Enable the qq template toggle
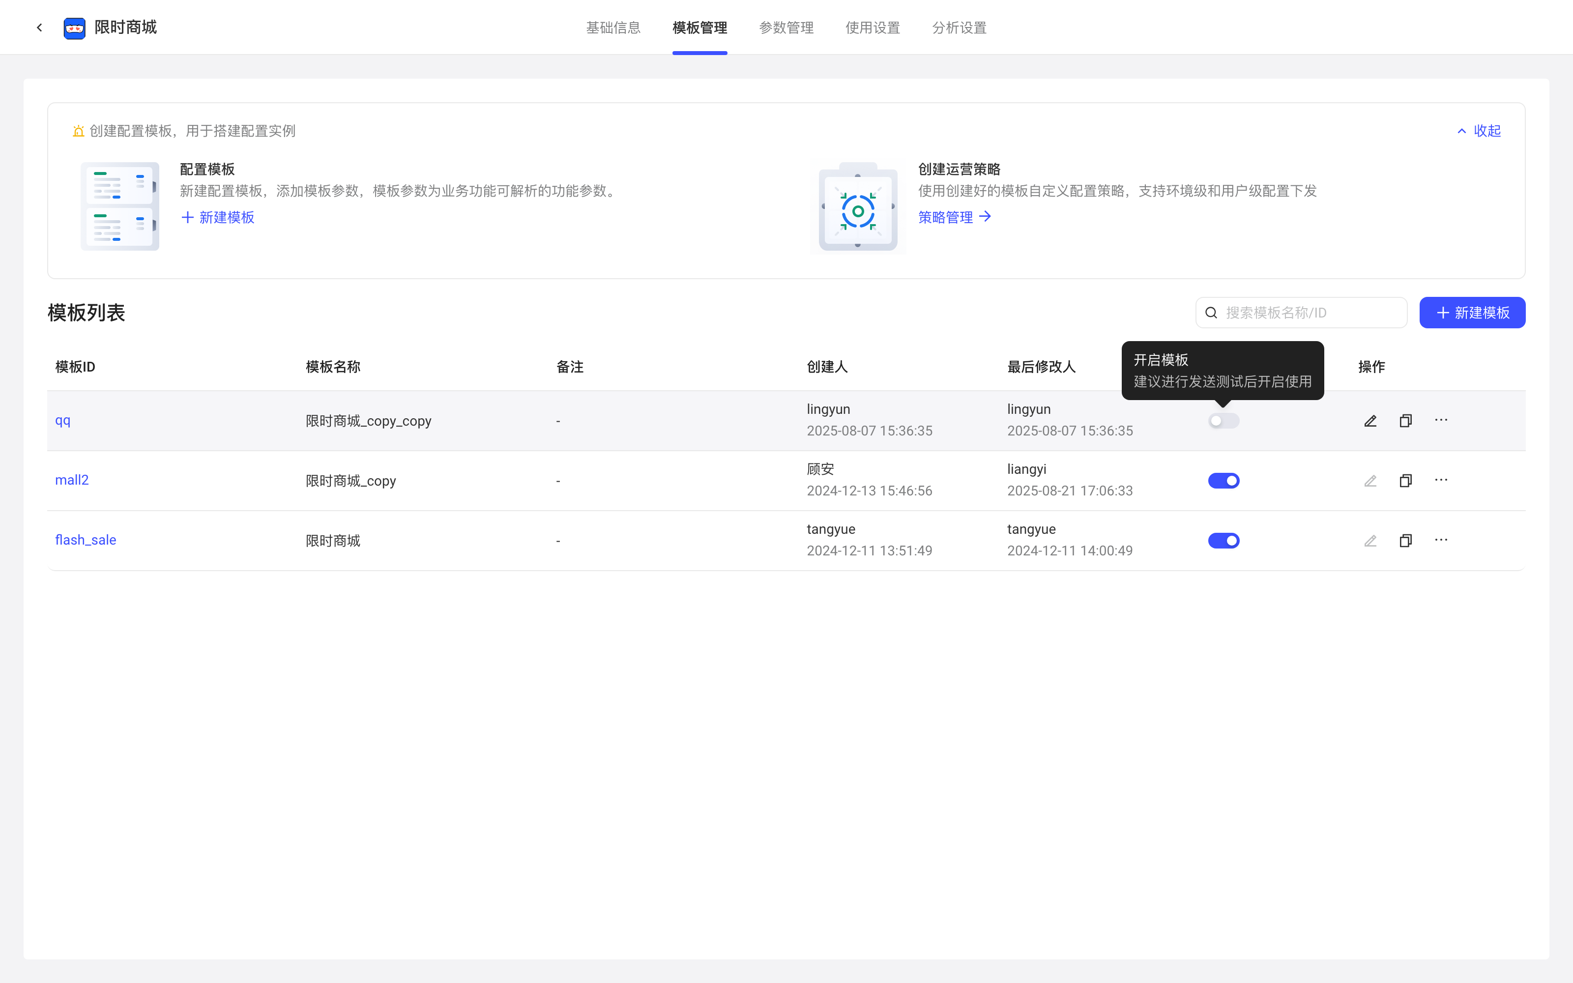The height and width of the screenshot is (983, 1573). pyautogui.click(x=1223, y=421)
